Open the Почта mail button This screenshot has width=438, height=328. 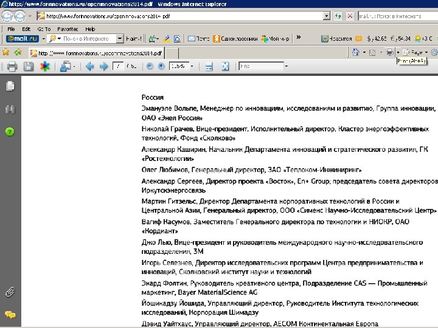pos(198,38)
